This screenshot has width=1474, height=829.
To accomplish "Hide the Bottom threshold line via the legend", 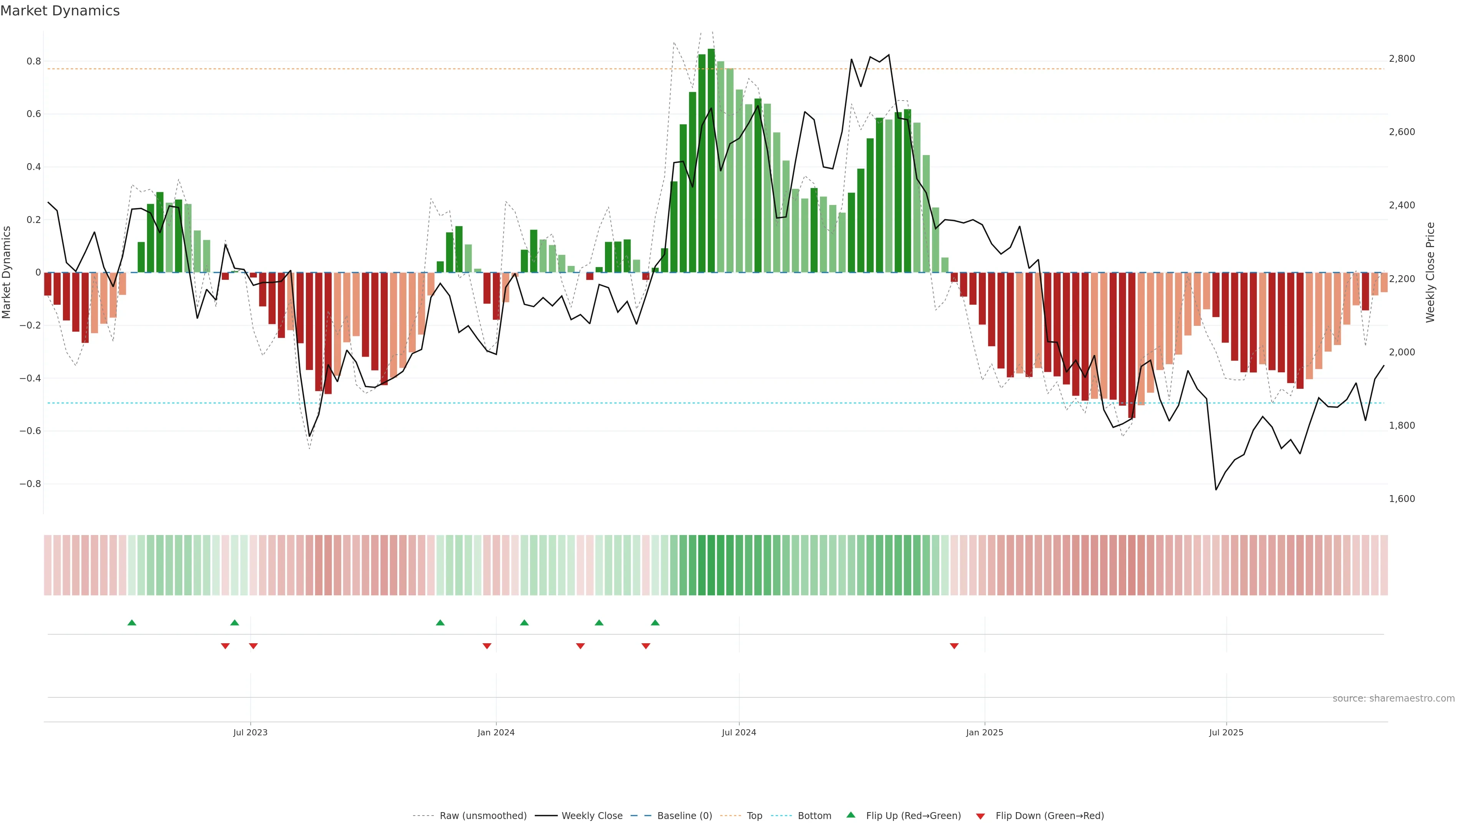I will [814, 816].
